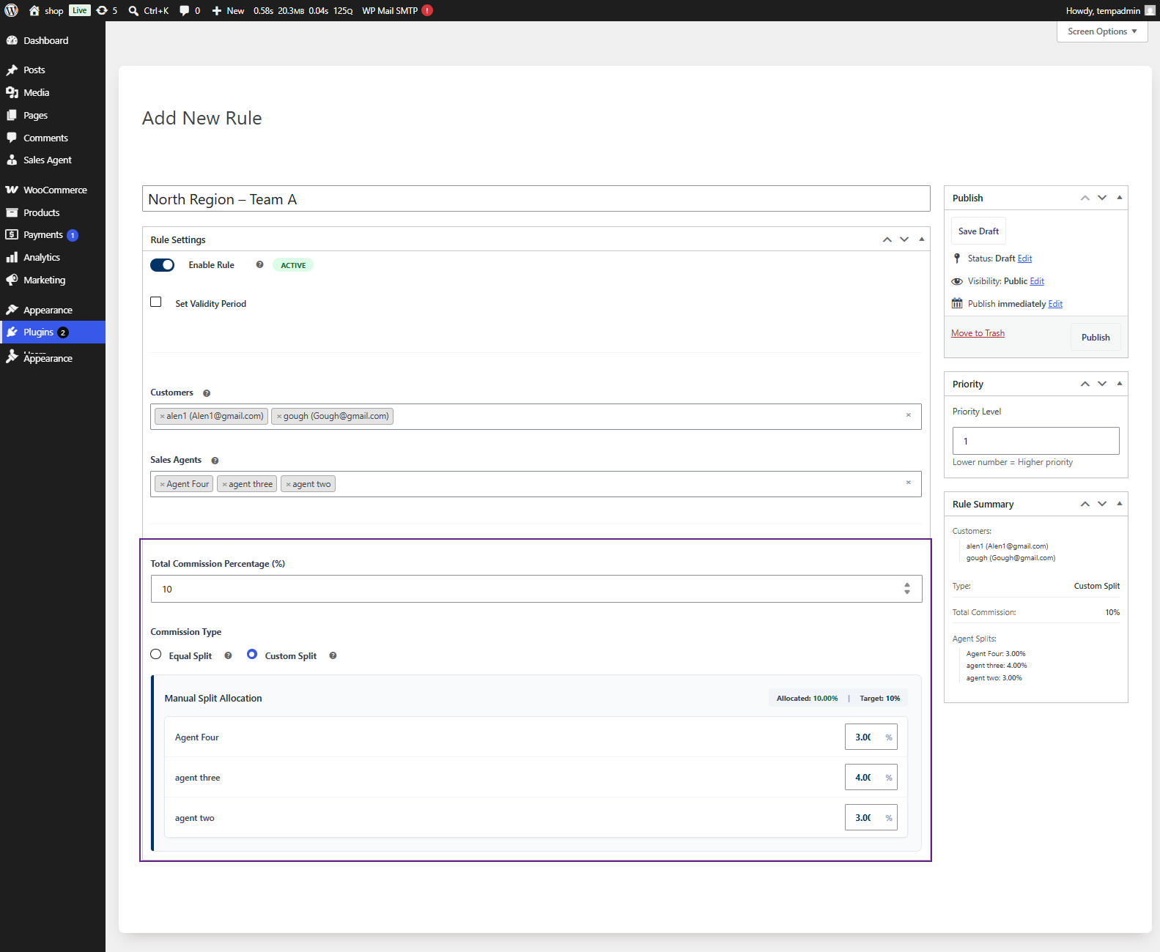Click the Analytics bar chart icon
The height and width of the screenshot is (952, 1160).
[12, 257]
